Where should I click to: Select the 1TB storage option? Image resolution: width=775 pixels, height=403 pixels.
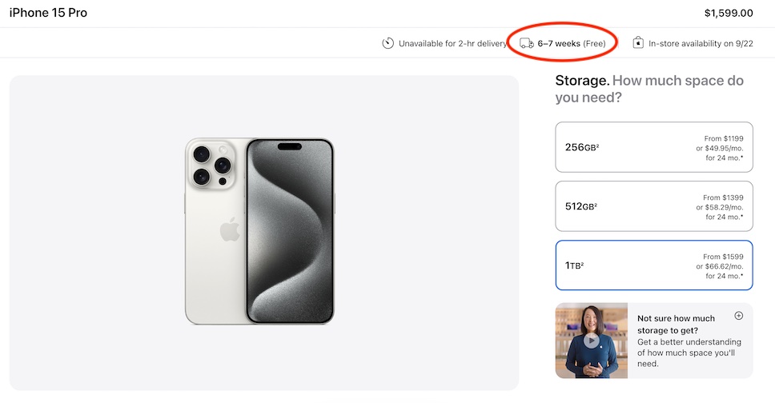pos(654,265)
